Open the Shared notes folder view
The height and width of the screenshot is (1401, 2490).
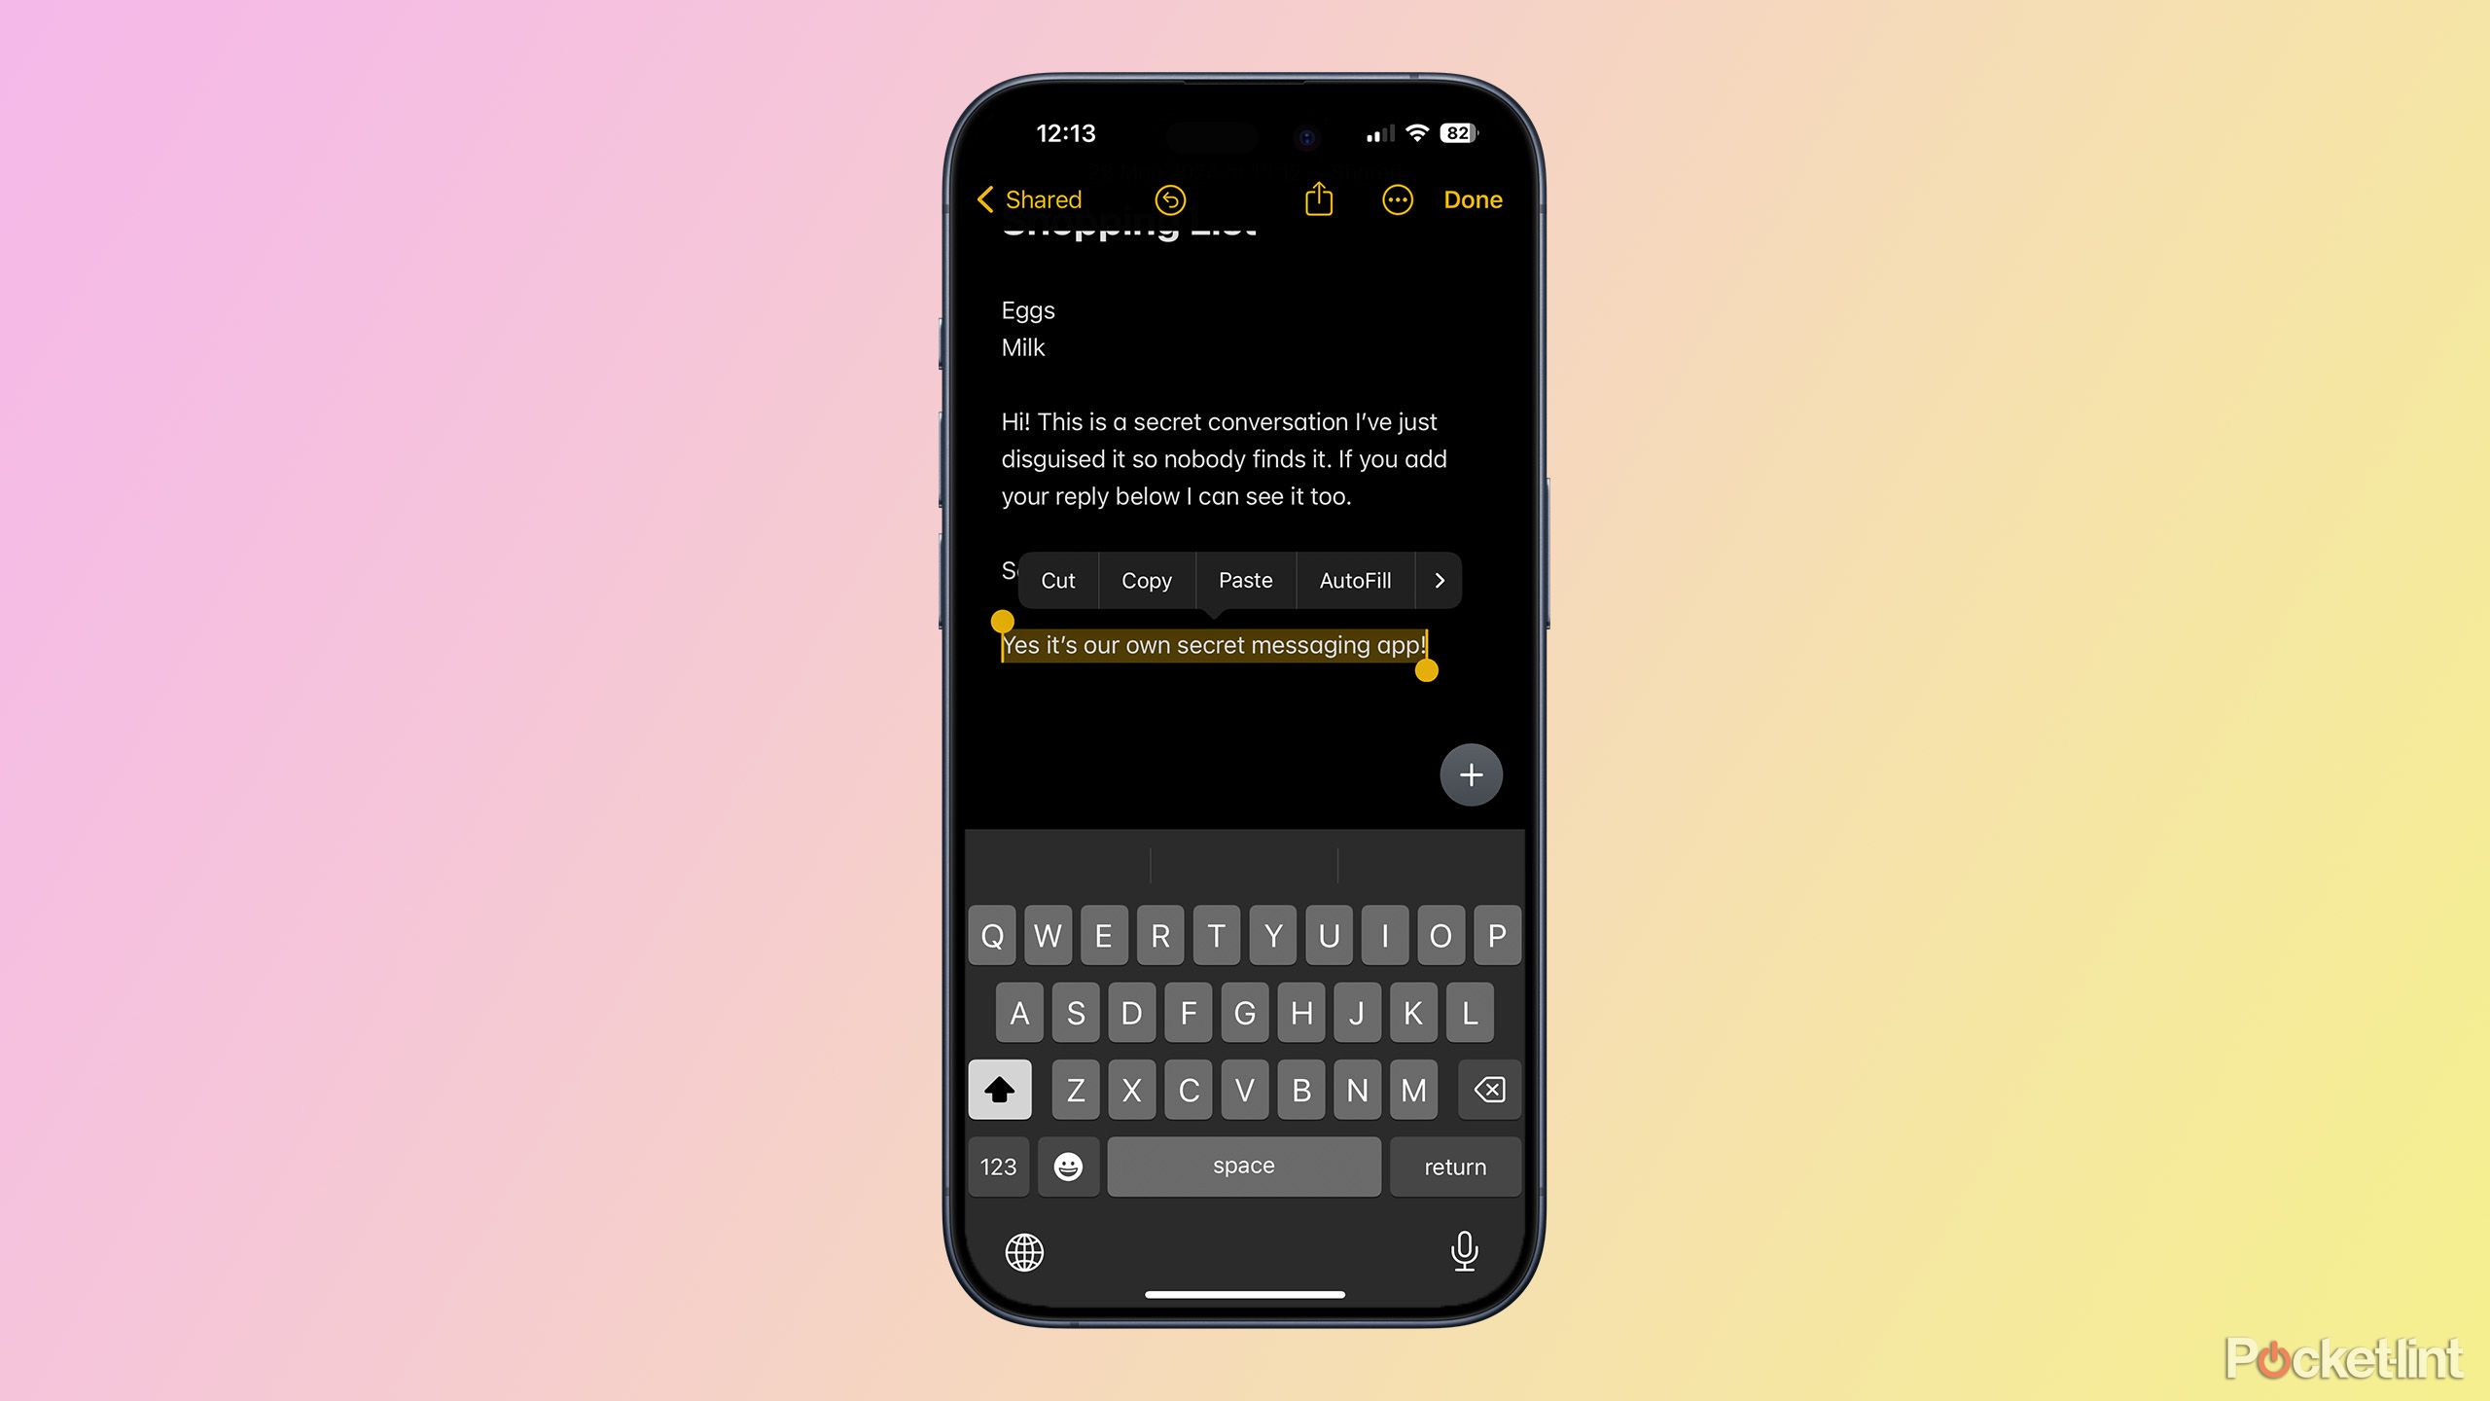click(x=1026, y=200)
